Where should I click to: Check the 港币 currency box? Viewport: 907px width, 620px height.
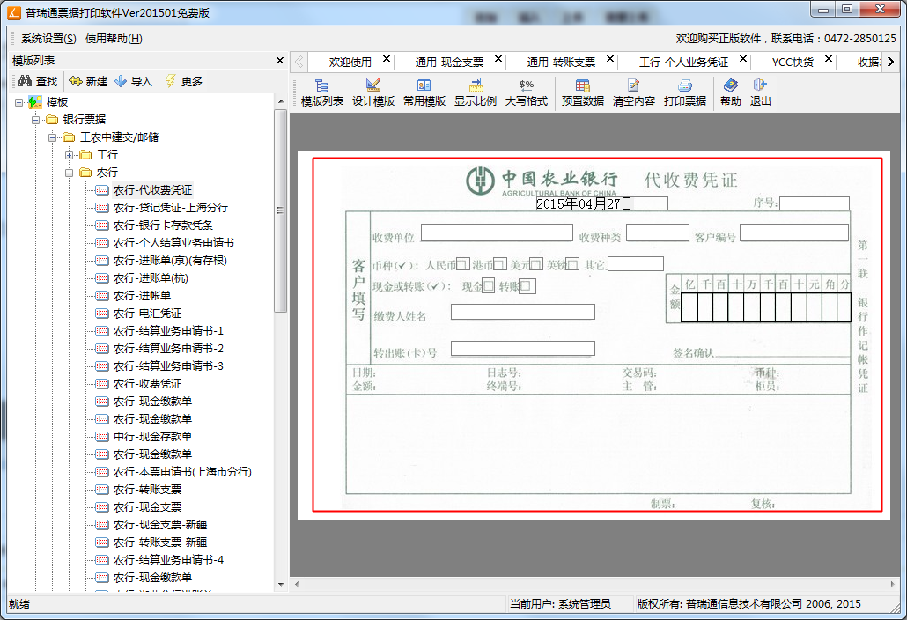[x=500, y=264]
